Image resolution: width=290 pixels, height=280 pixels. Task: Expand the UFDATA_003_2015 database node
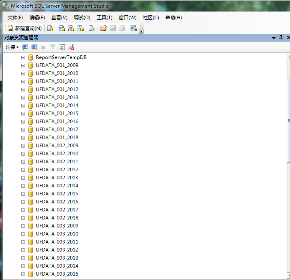tap(23, 274)
